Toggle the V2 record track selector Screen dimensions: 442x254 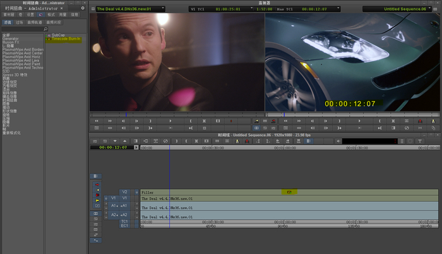124,192
